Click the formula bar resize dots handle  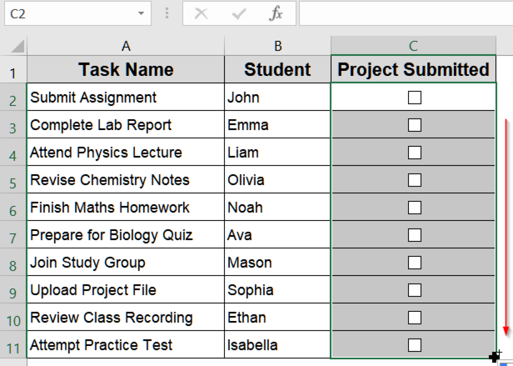[x=167, y=13]
